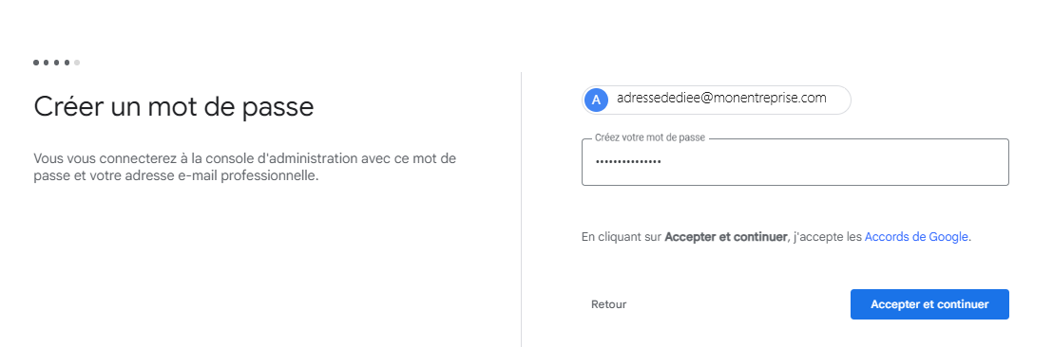Select the adressedediee@monentreprise.com account chip
Viewport: 1053px width, 347px height.
(717, 100)
